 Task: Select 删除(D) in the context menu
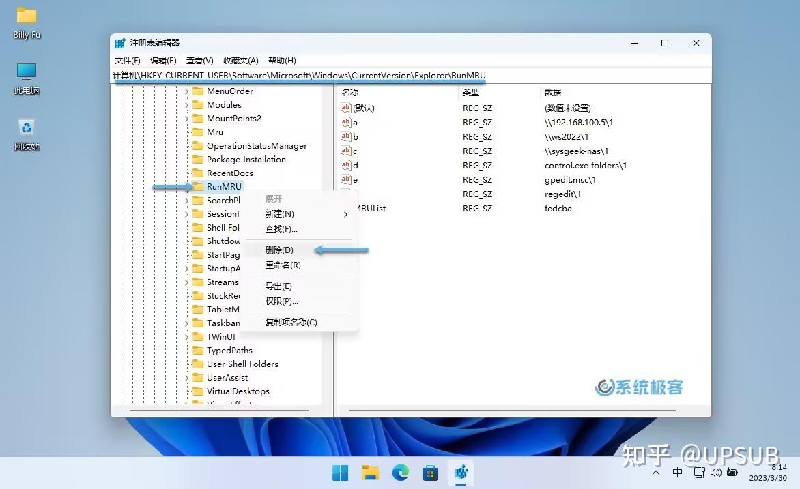[278, 250]
